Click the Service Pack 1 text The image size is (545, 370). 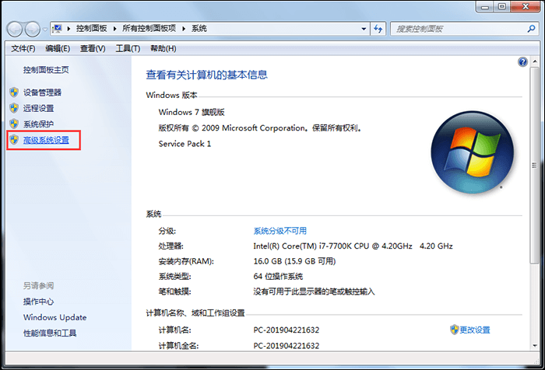coord(185,144)
